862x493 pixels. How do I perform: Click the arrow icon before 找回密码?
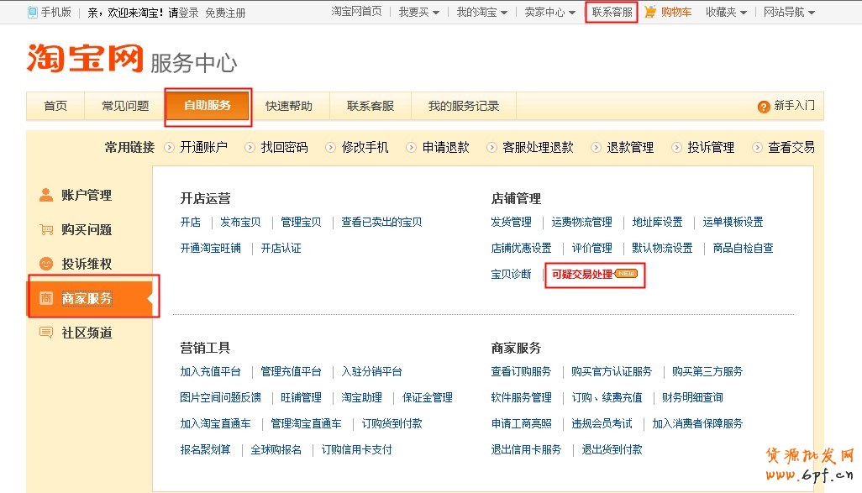click(250, 147)
